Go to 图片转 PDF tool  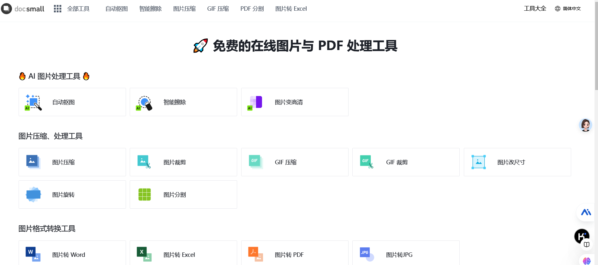(295, 254)
